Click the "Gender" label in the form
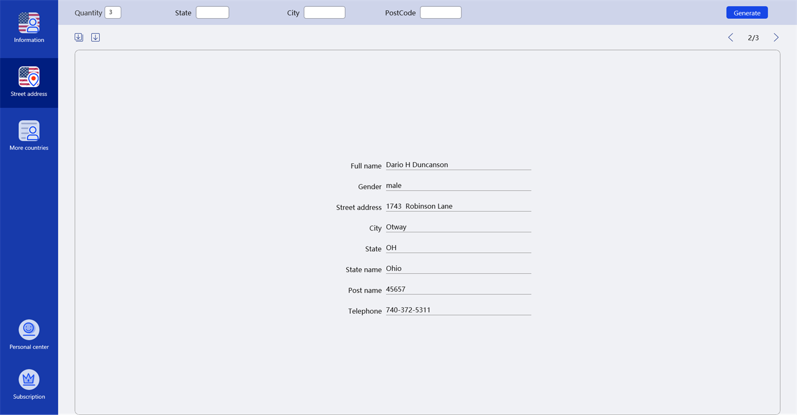Image resolution: width=797 pixels, height=415 pixels. pos(370,187)
